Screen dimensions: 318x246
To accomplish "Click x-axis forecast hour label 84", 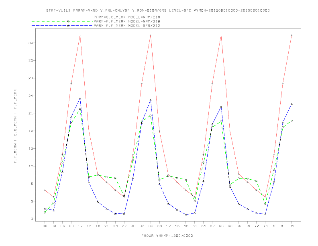I will click(x=292, y=226).
